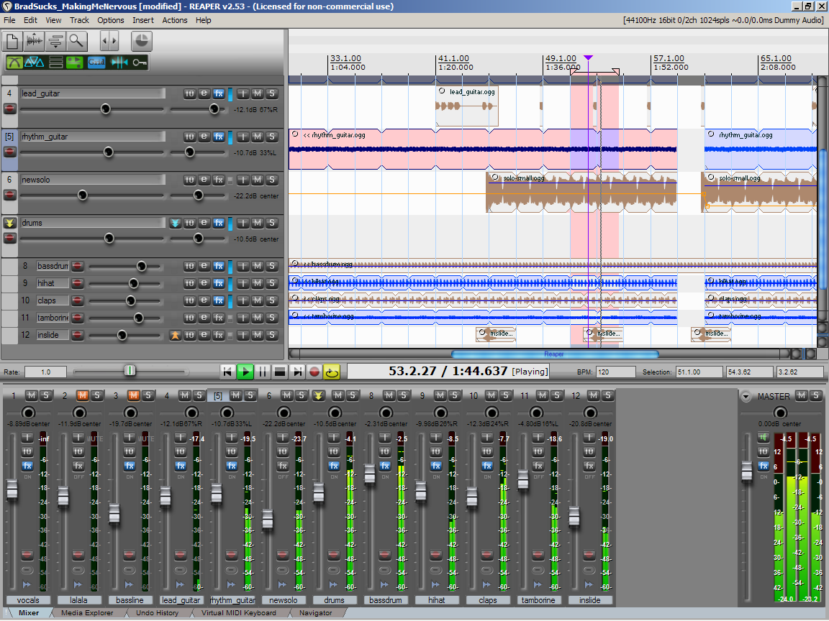Toggle the repeat loop button
This screenshot has height=621, width=829.
pos(332,372)
